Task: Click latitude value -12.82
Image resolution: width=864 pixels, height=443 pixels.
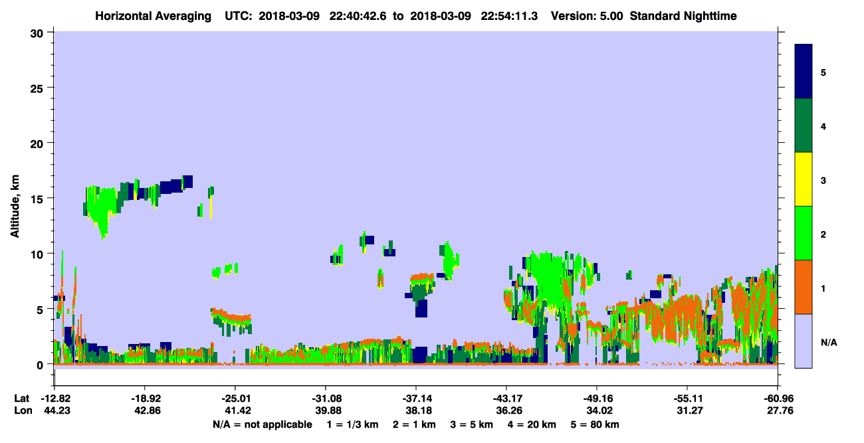Action: (54, 399)
